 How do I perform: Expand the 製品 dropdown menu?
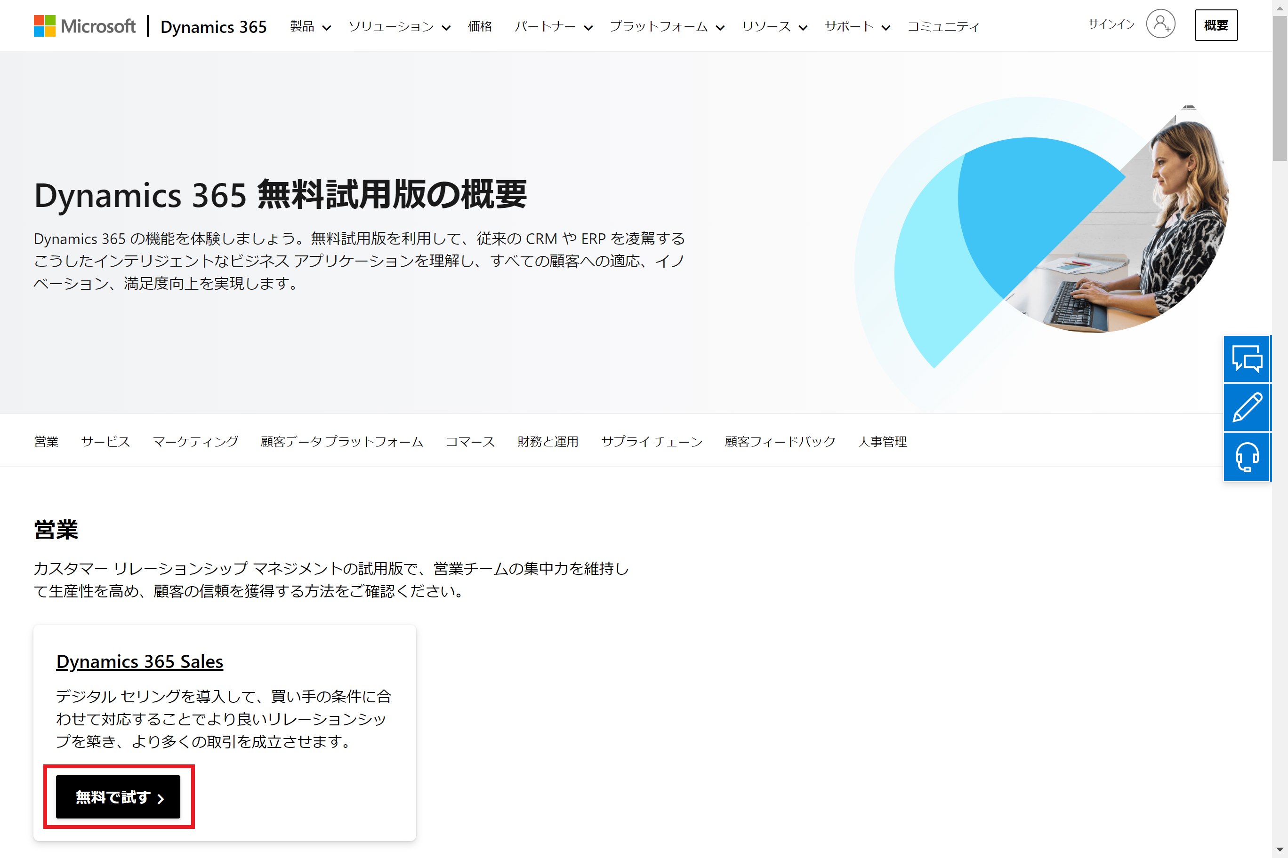311,26
